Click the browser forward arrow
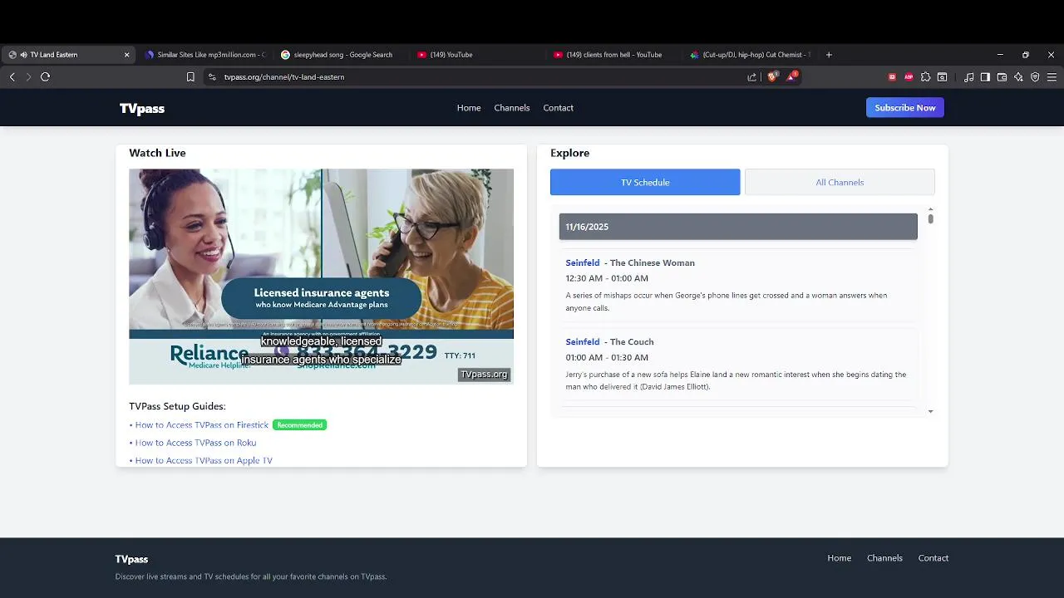Image resolution: width=1064 pixels, height=598 pixels. click(28, 76)
